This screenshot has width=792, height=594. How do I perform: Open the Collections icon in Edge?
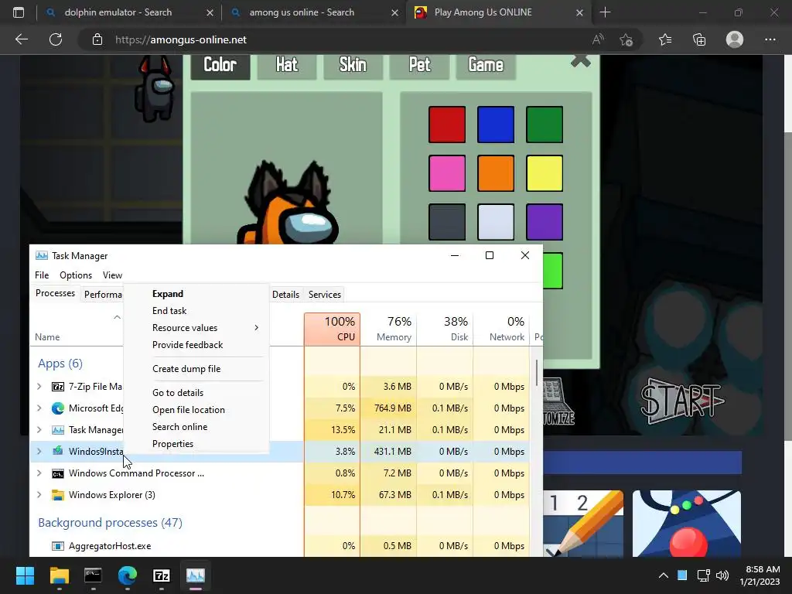(x=699, y=39)
